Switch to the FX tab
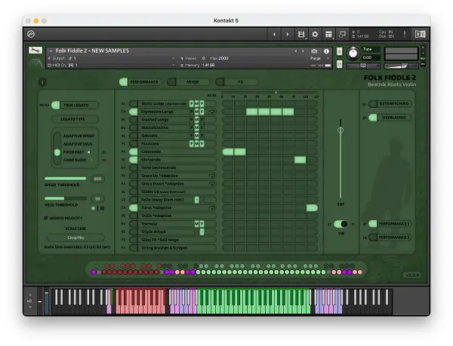 click(x=237, y=82)
